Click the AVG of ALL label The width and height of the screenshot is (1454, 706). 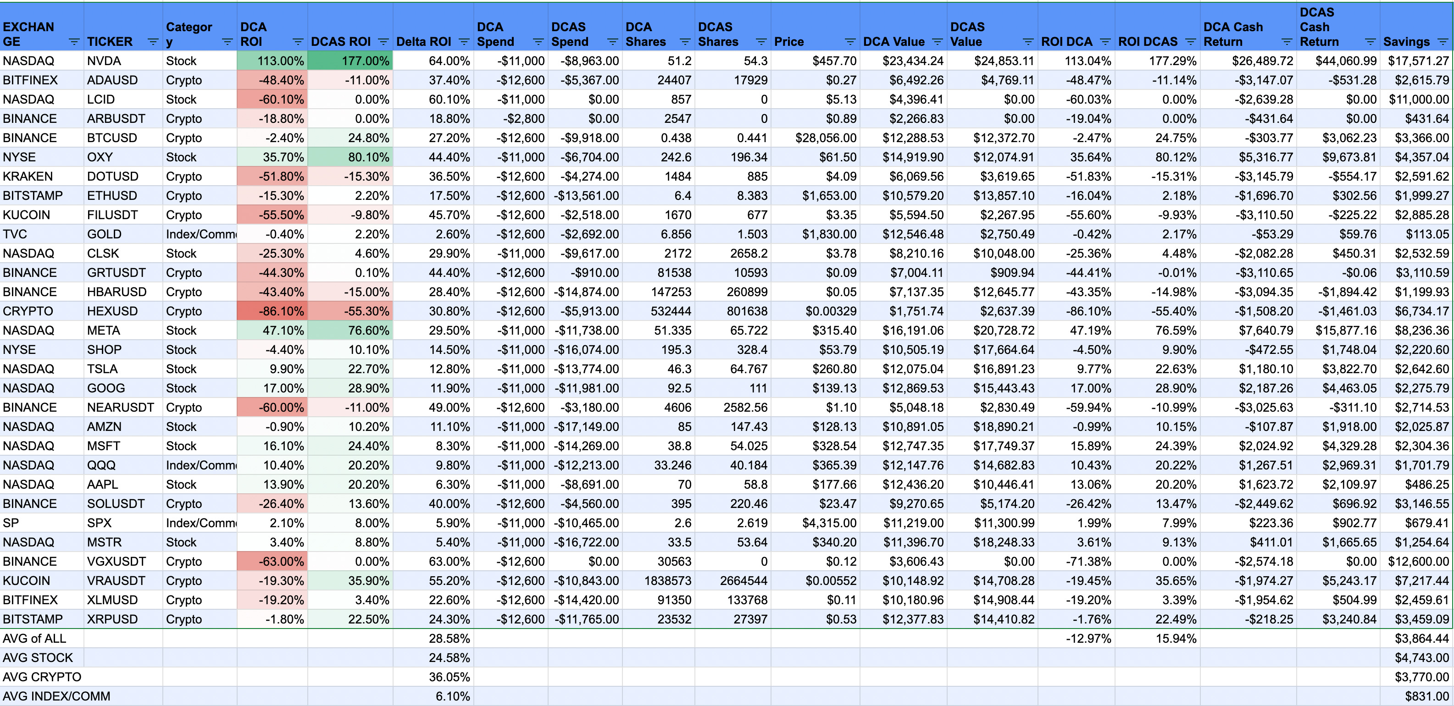click(x=34, y=638)
